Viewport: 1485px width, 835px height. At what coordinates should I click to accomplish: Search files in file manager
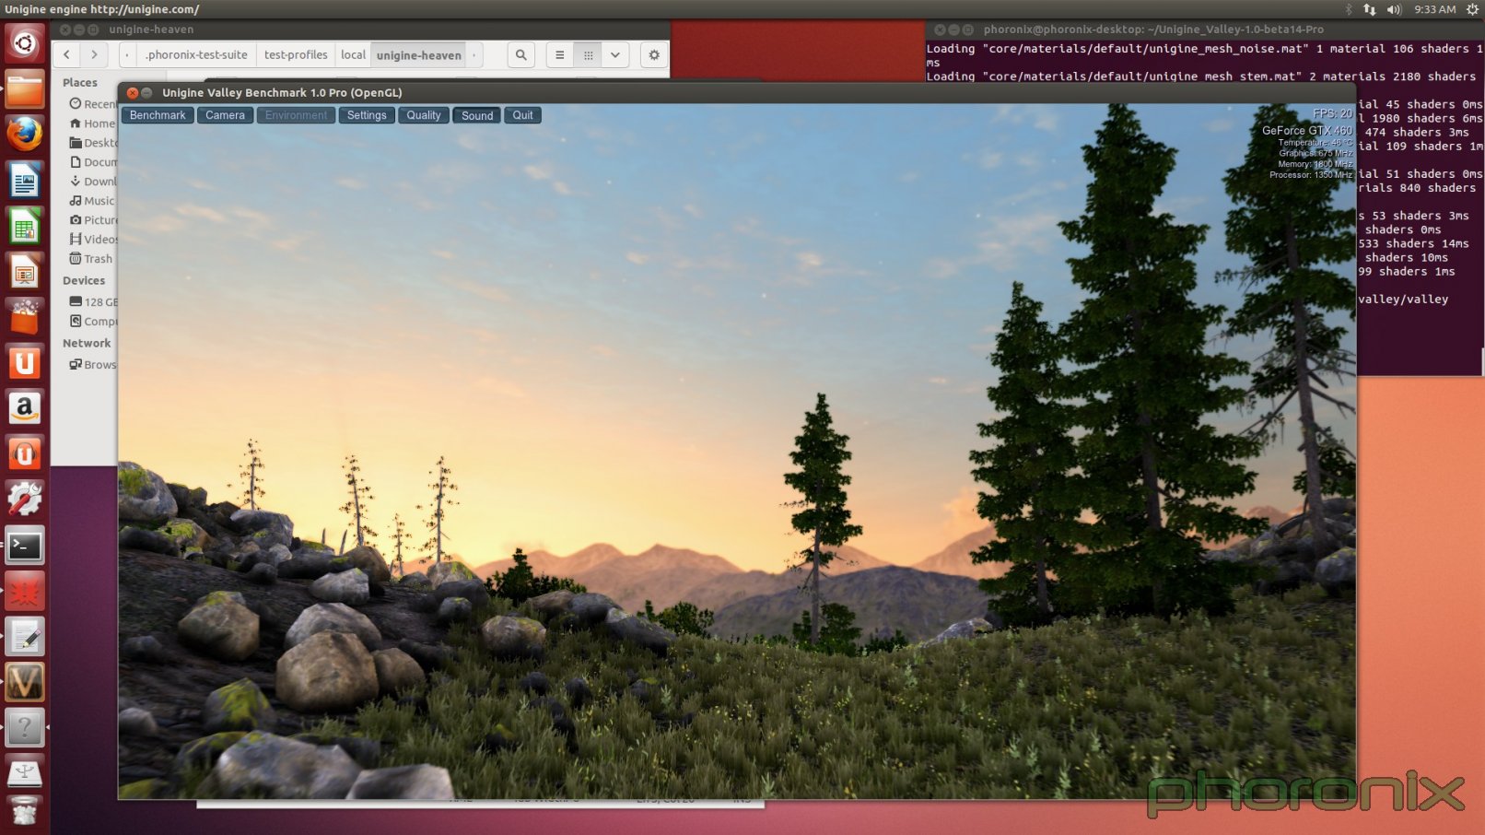(x=521, y=54)
